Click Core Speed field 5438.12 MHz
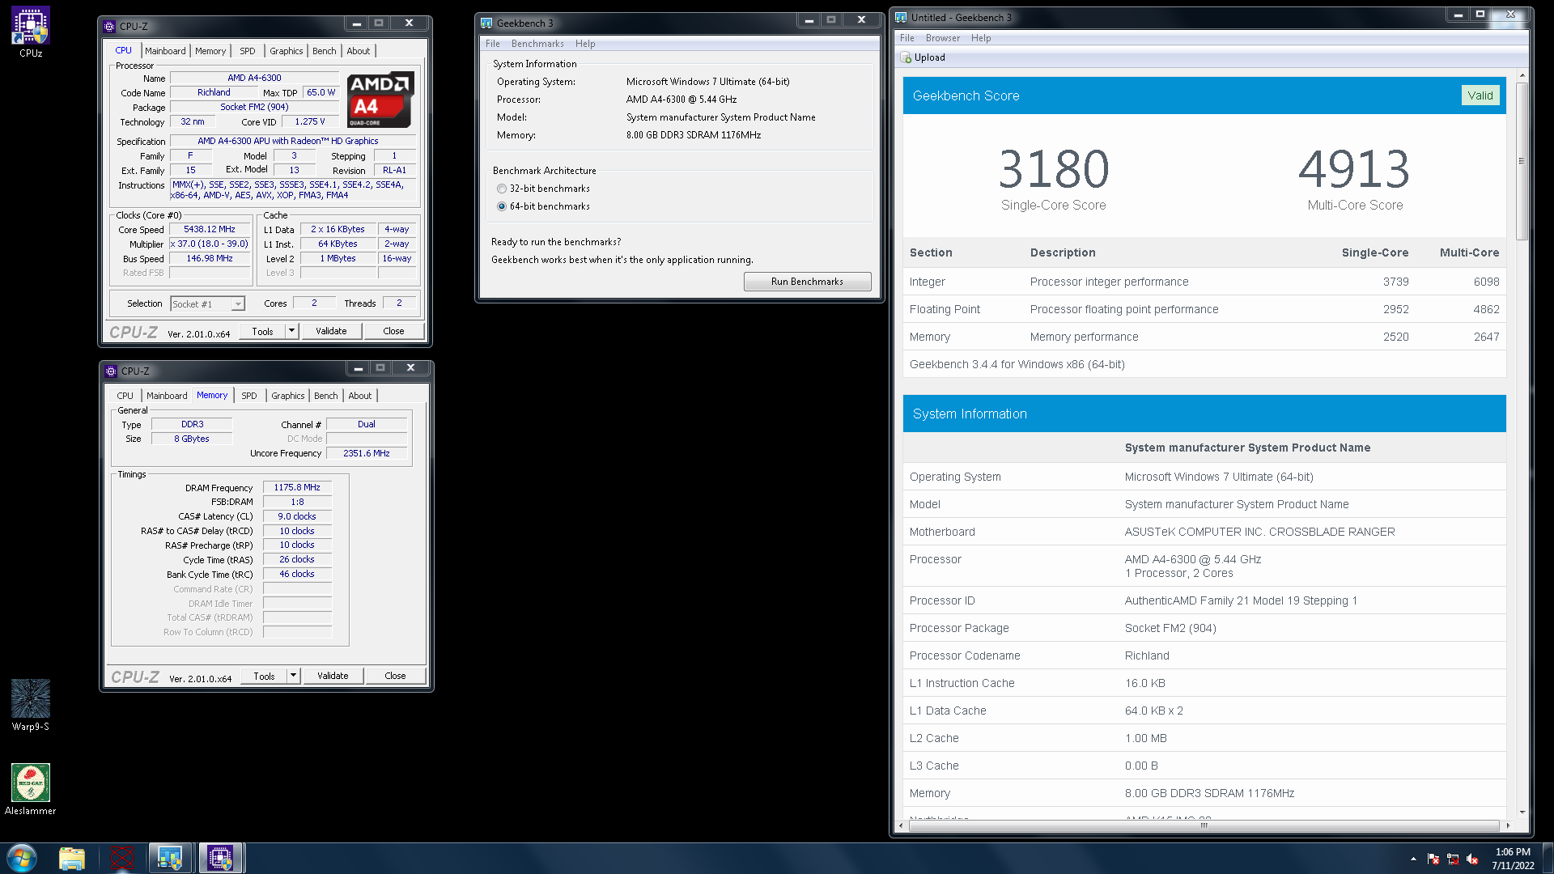Viewport: 1554px width, 874px height. 210,230
